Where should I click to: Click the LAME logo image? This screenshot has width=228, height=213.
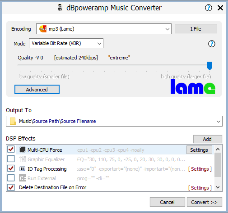click(x=193, y=86)
